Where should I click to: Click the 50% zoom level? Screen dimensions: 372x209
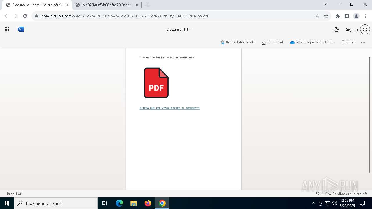(x=319, y=194)
